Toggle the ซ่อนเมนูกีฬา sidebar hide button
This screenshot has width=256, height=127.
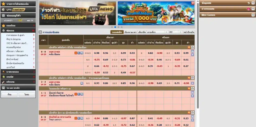tap(3, 15)
